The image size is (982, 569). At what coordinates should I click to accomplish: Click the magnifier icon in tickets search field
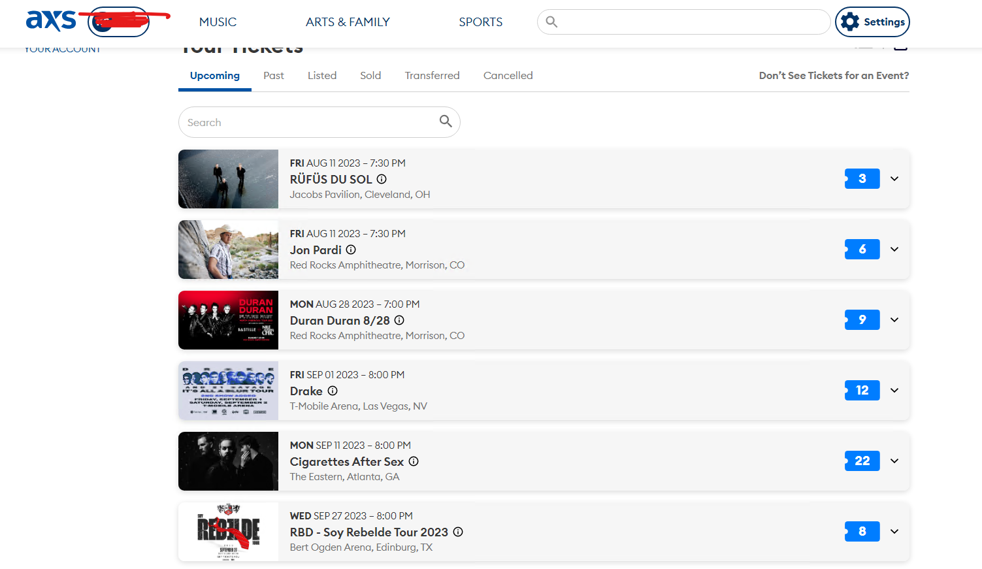(446, 121)
